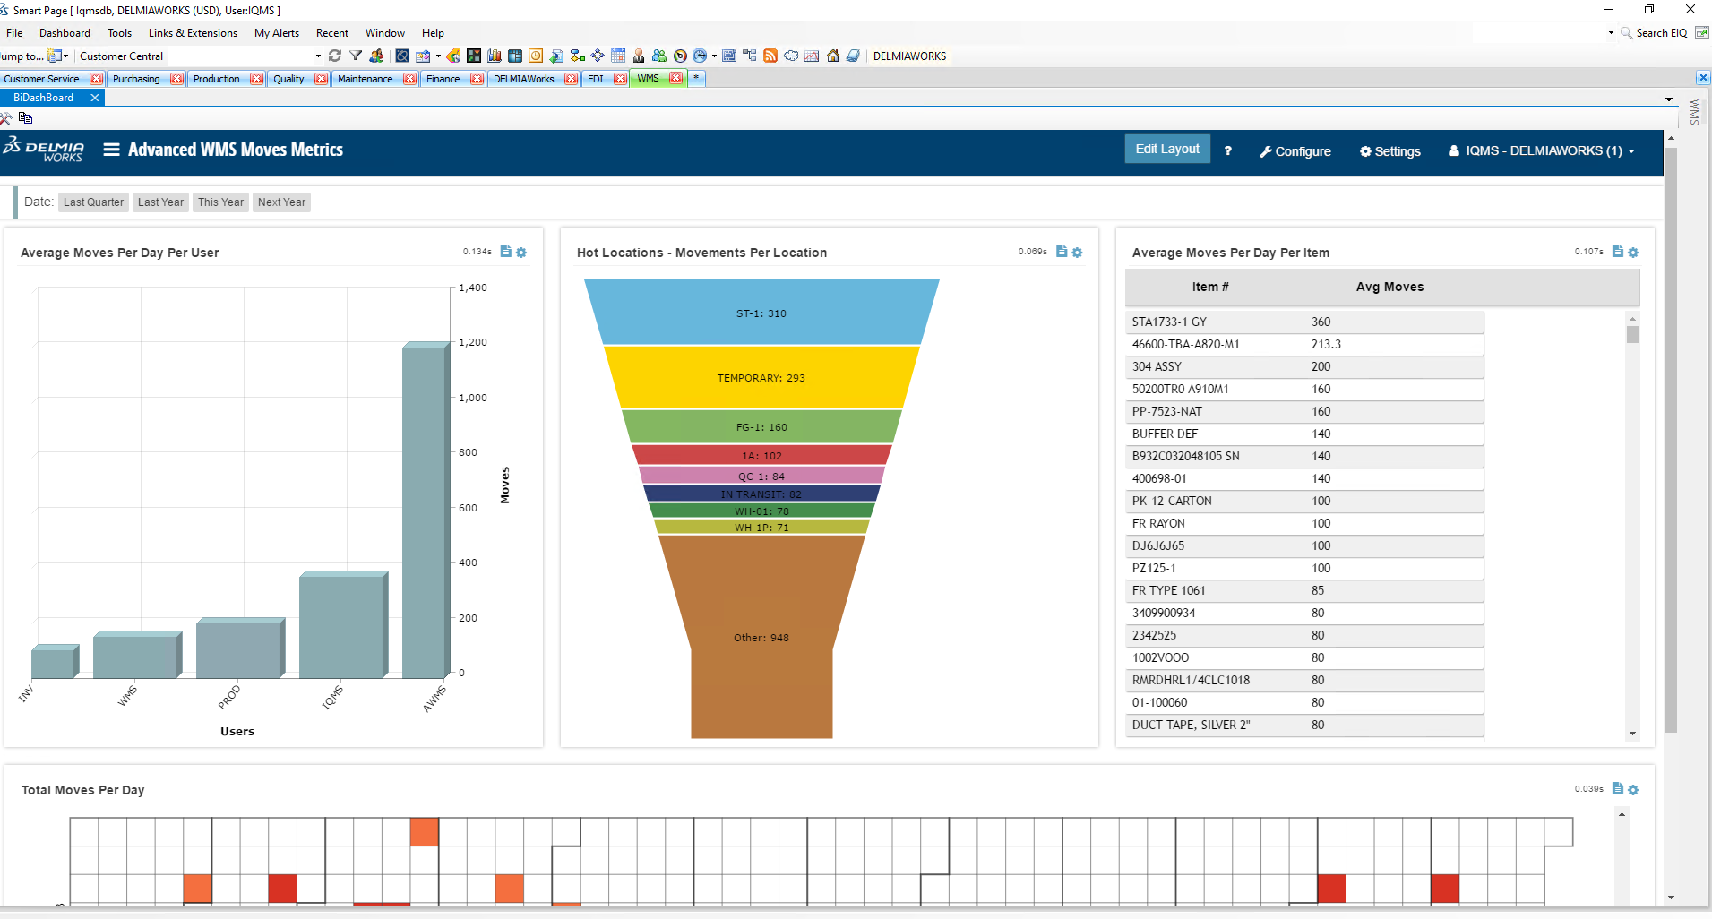
Task: Click the Edit Layout button
Action: (1166, 150)
